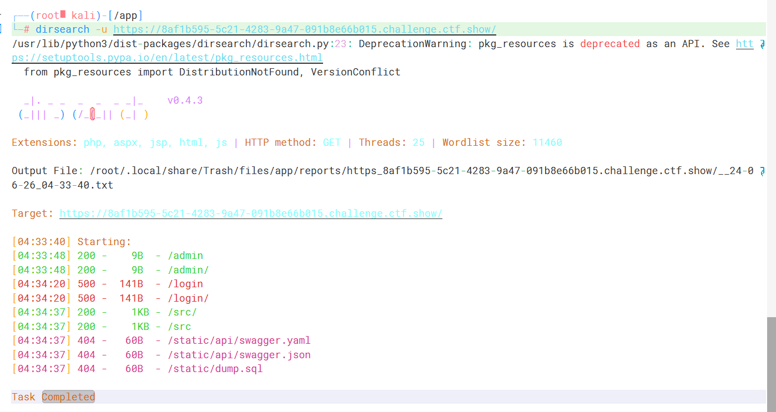Click the 1KB size on /src/ row

coord(140,312)
